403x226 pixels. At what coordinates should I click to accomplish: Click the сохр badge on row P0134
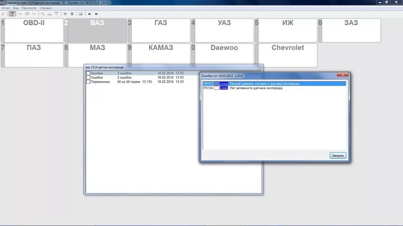pos(224,88)
